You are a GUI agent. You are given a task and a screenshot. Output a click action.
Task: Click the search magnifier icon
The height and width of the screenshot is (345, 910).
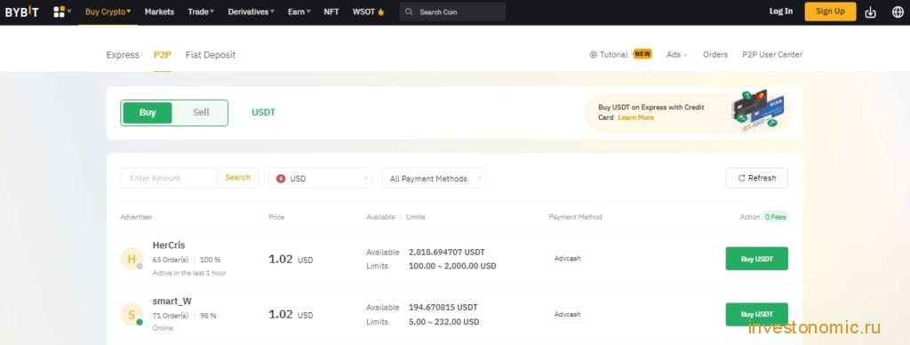point(410,12)
